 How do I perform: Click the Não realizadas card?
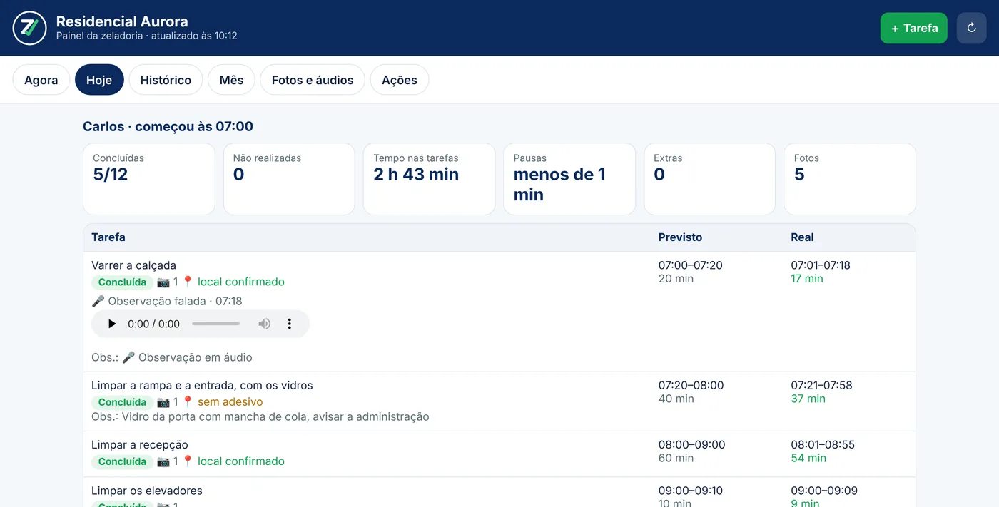pos(289,179)
